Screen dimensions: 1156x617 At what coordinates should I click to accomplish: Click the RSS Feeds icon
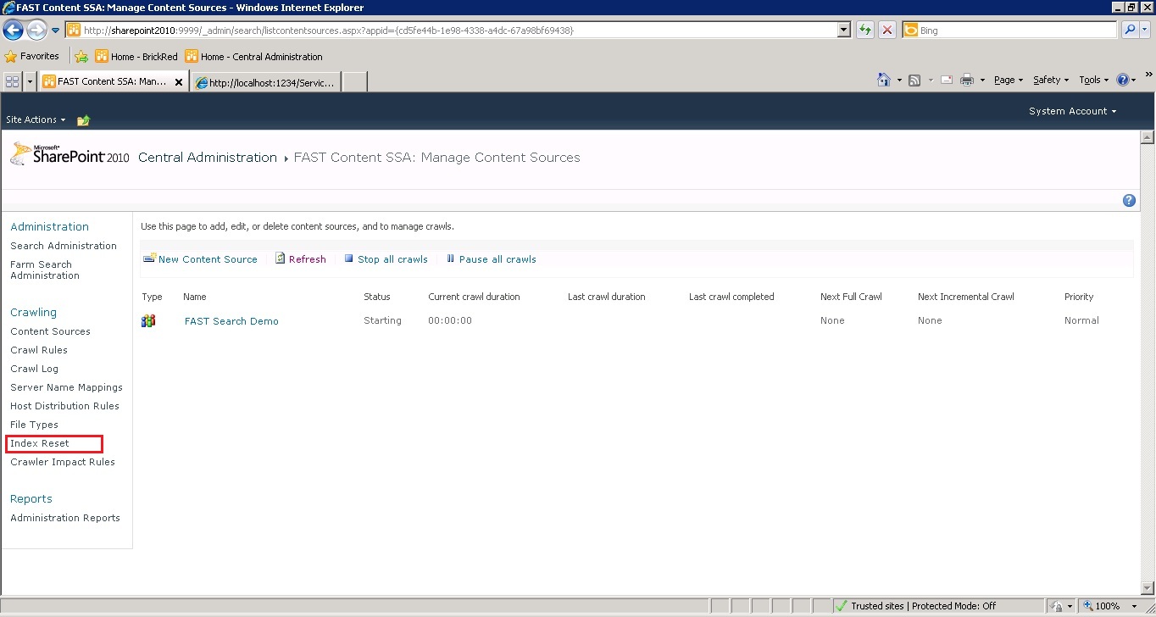pyautogui.click(x=914, y=80)
